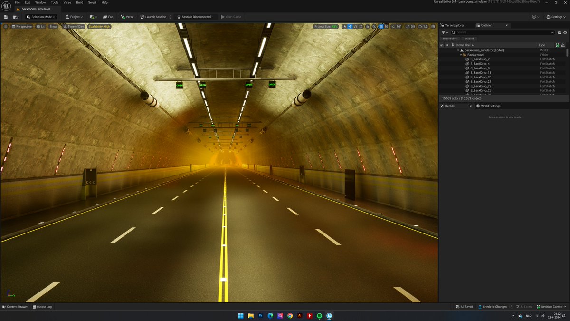
Task: Open the Revision Control dropdown
Action: pyautogui.click(x=552, y=307)
